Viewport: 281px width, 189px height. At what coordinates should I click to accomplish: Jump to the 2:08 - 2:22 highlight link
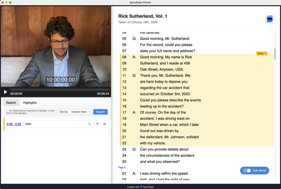click(x=14, y=124)
